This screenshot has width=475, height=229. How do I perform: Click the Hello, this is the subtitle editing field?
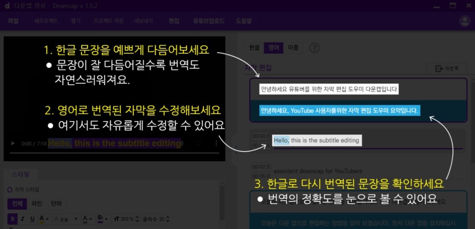click(317, 140)
